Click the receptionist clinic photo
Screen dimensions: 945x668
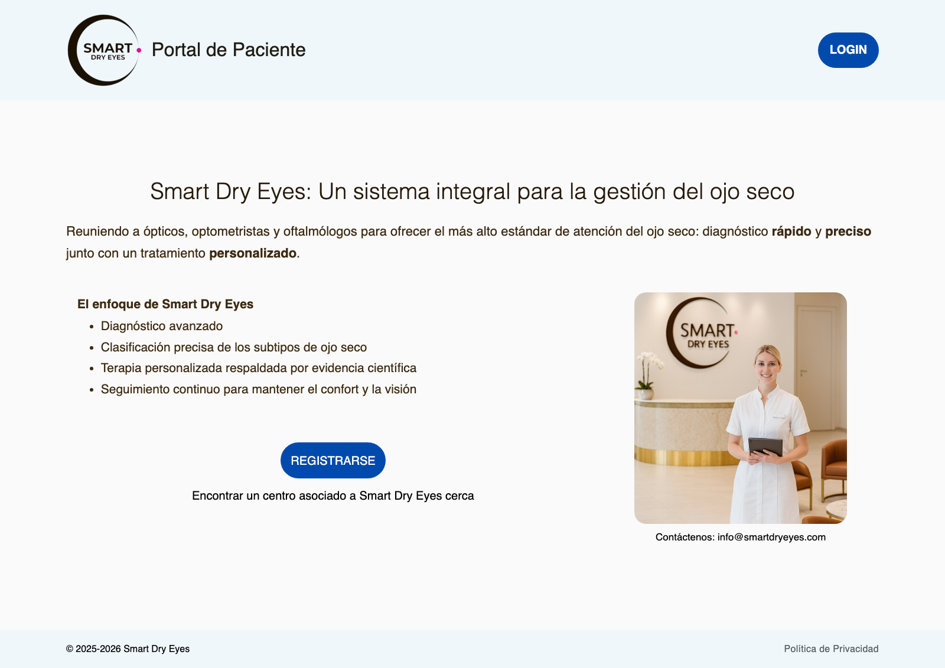point(741,408)
